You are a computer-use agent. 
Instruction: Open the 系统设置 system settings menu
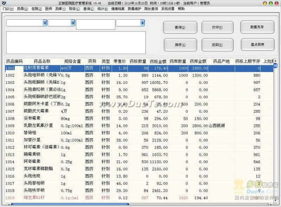168,9
